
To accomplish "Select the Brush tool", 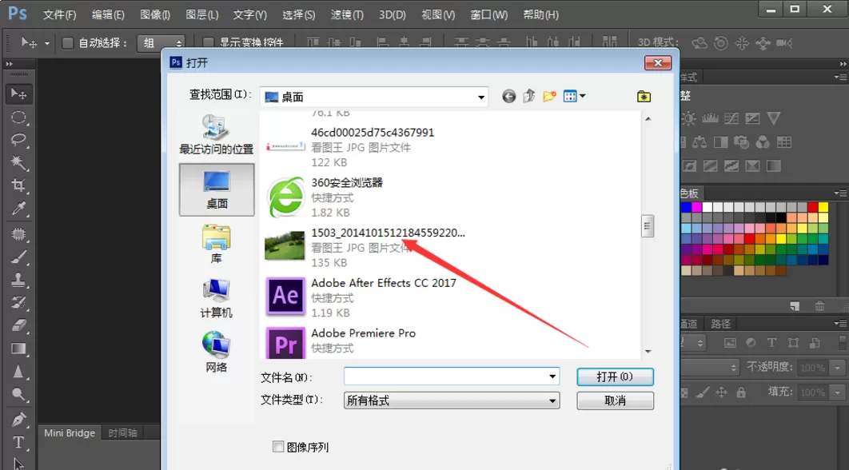I will click(18, 257).
